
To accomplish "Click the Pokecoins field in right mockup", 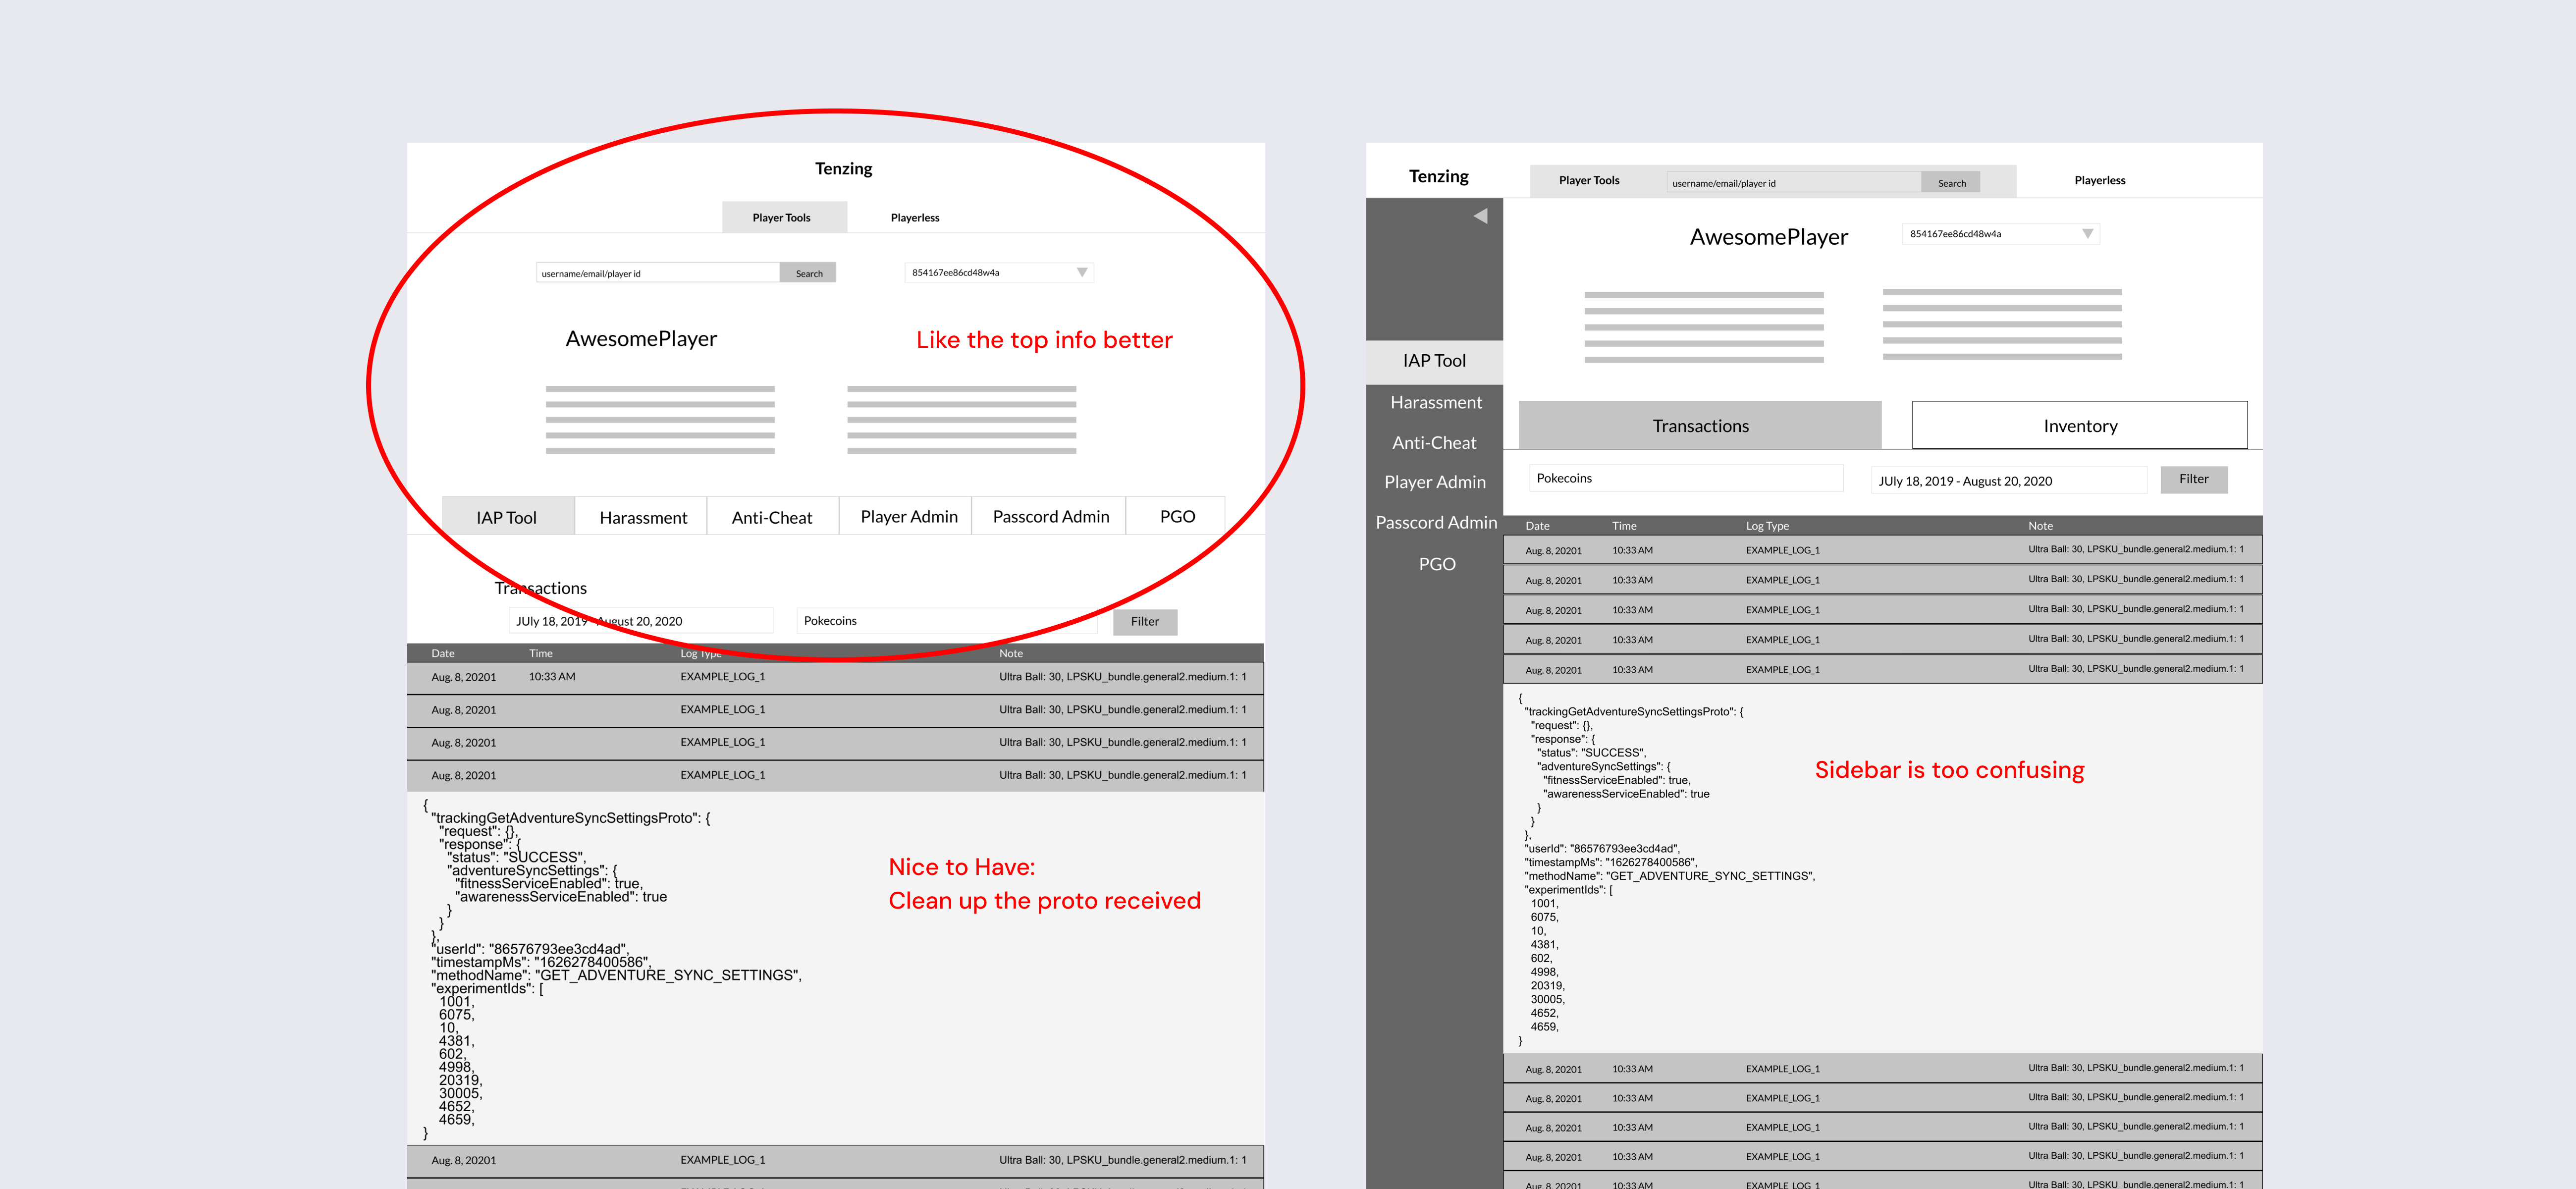I will coord(1685,478).
